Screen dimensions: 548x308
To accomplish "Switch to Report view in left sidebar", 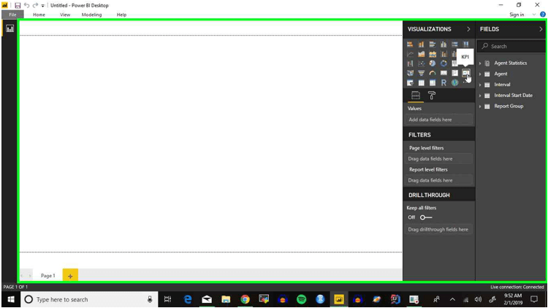I will (9, 28).
